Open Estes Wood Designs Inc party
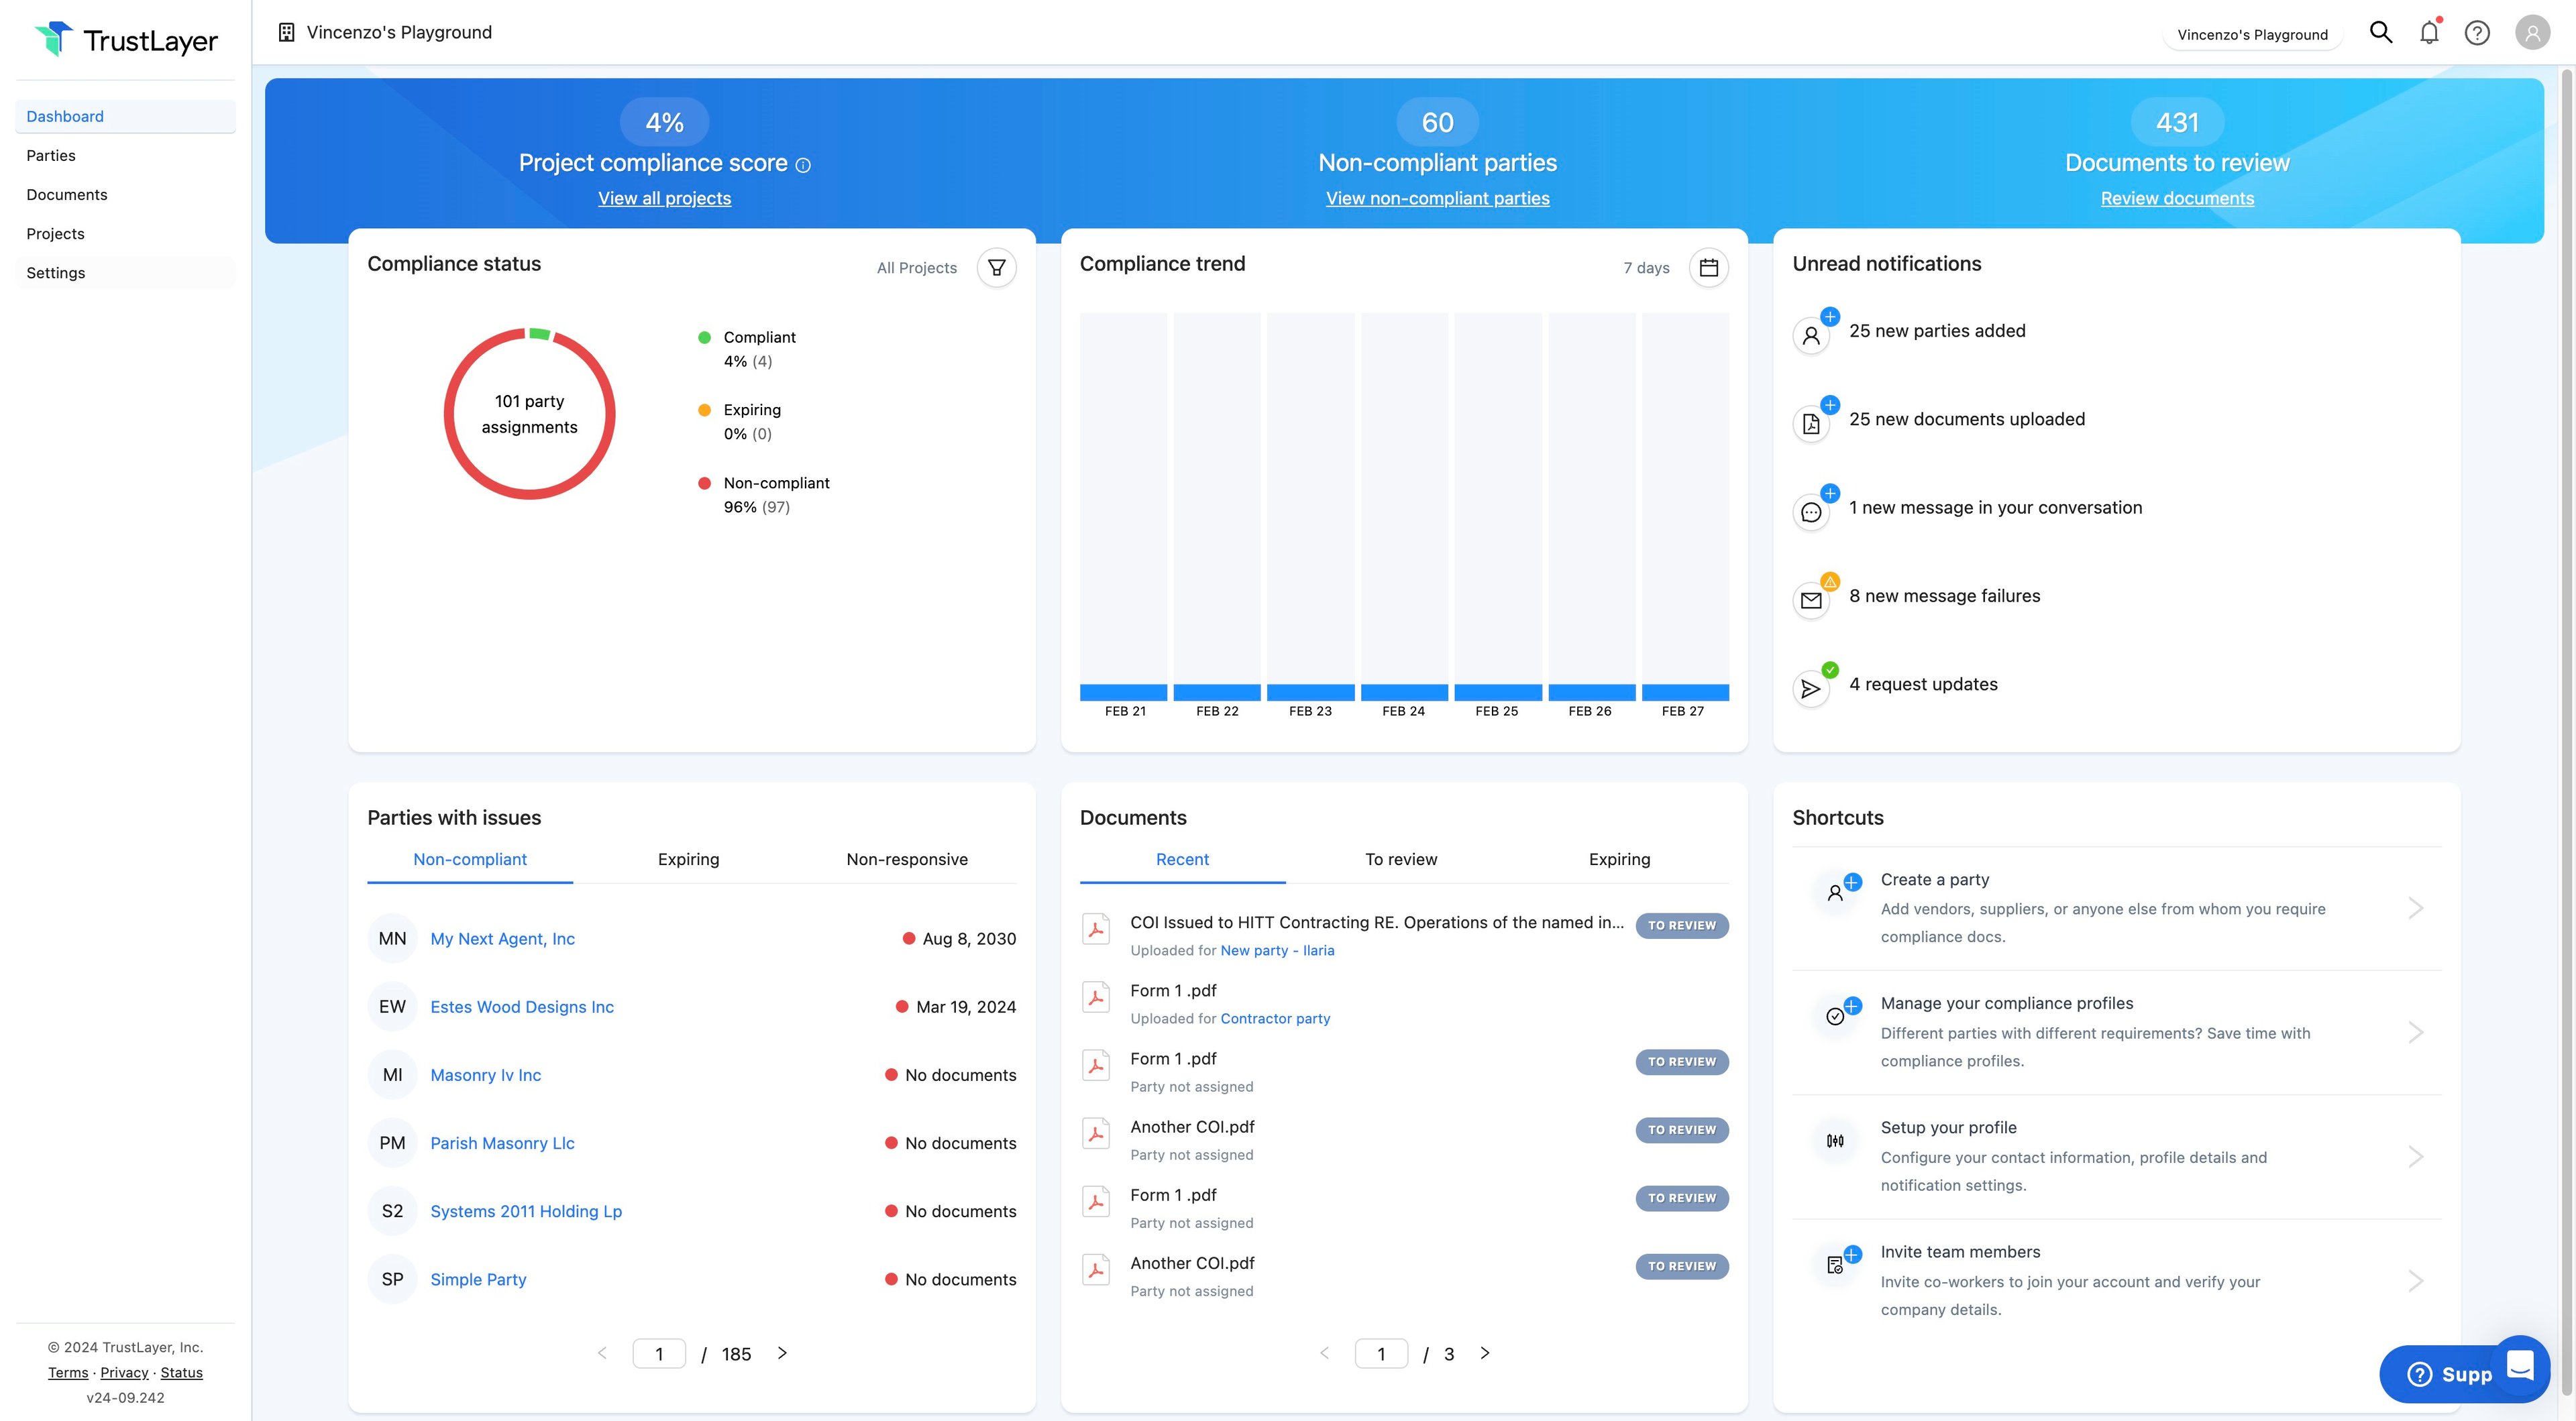 pos(522,1007)
